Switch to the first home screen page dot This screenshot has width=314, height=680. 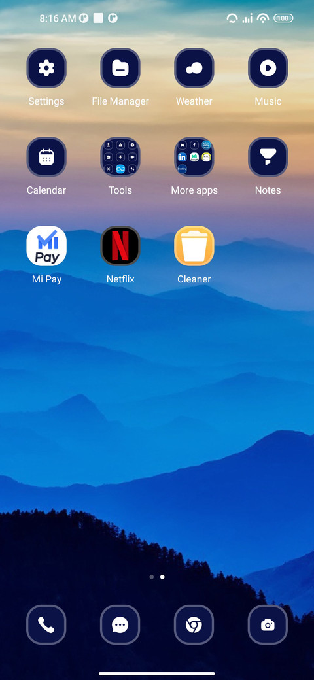[x=151, y=577]
